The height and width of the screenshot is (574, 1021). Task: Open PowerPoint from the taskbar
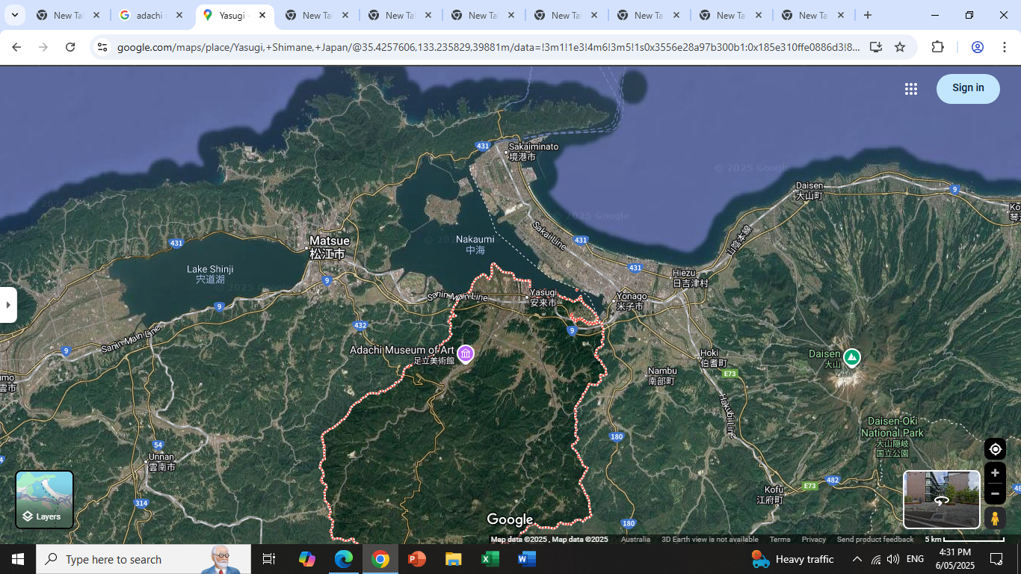(416, 559)
